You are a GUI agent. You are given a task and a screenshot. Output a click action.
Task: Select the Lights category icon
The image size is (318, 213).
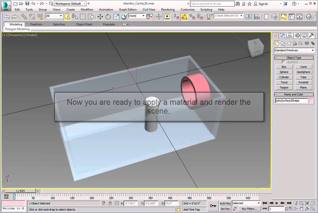289,43
